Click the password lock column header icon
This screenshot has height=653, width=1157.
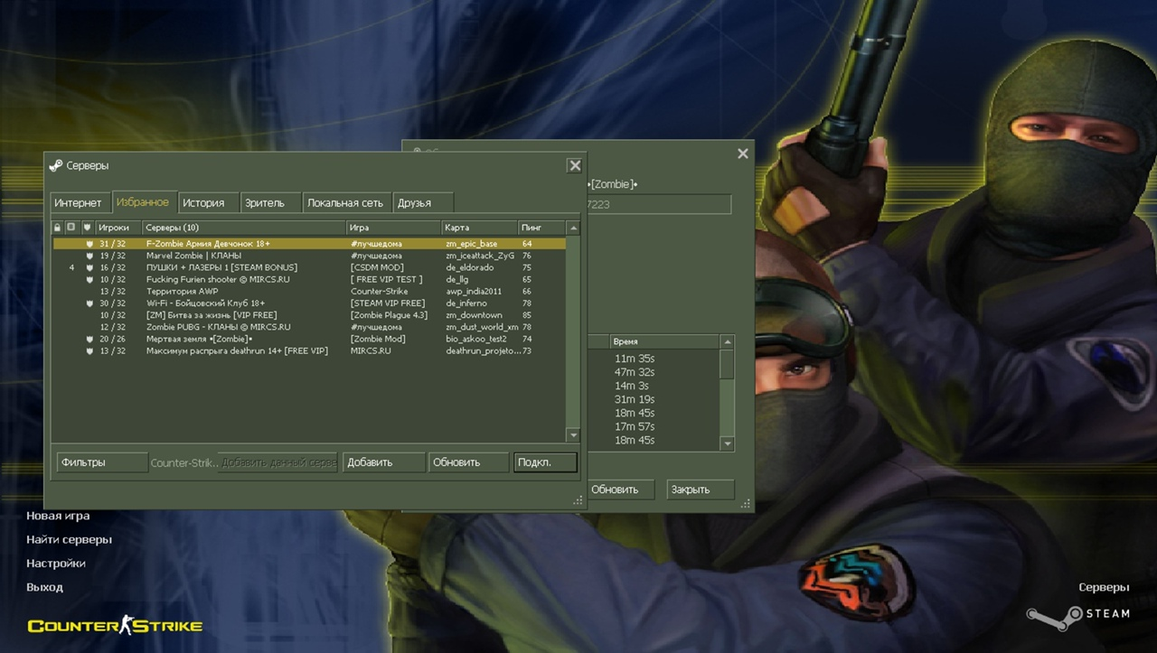(58, 228)
